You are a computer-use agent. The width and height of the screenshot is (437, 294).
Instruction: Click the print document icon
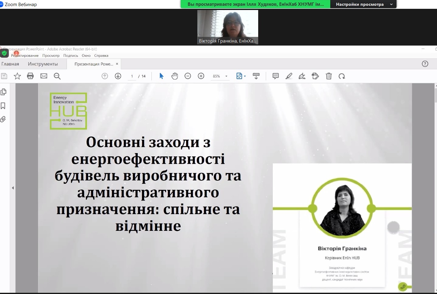(30, 76)
